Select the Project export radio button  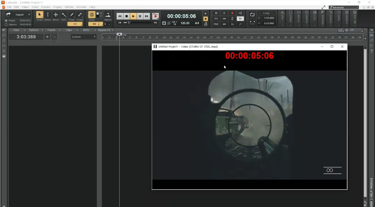coord(6,21)
